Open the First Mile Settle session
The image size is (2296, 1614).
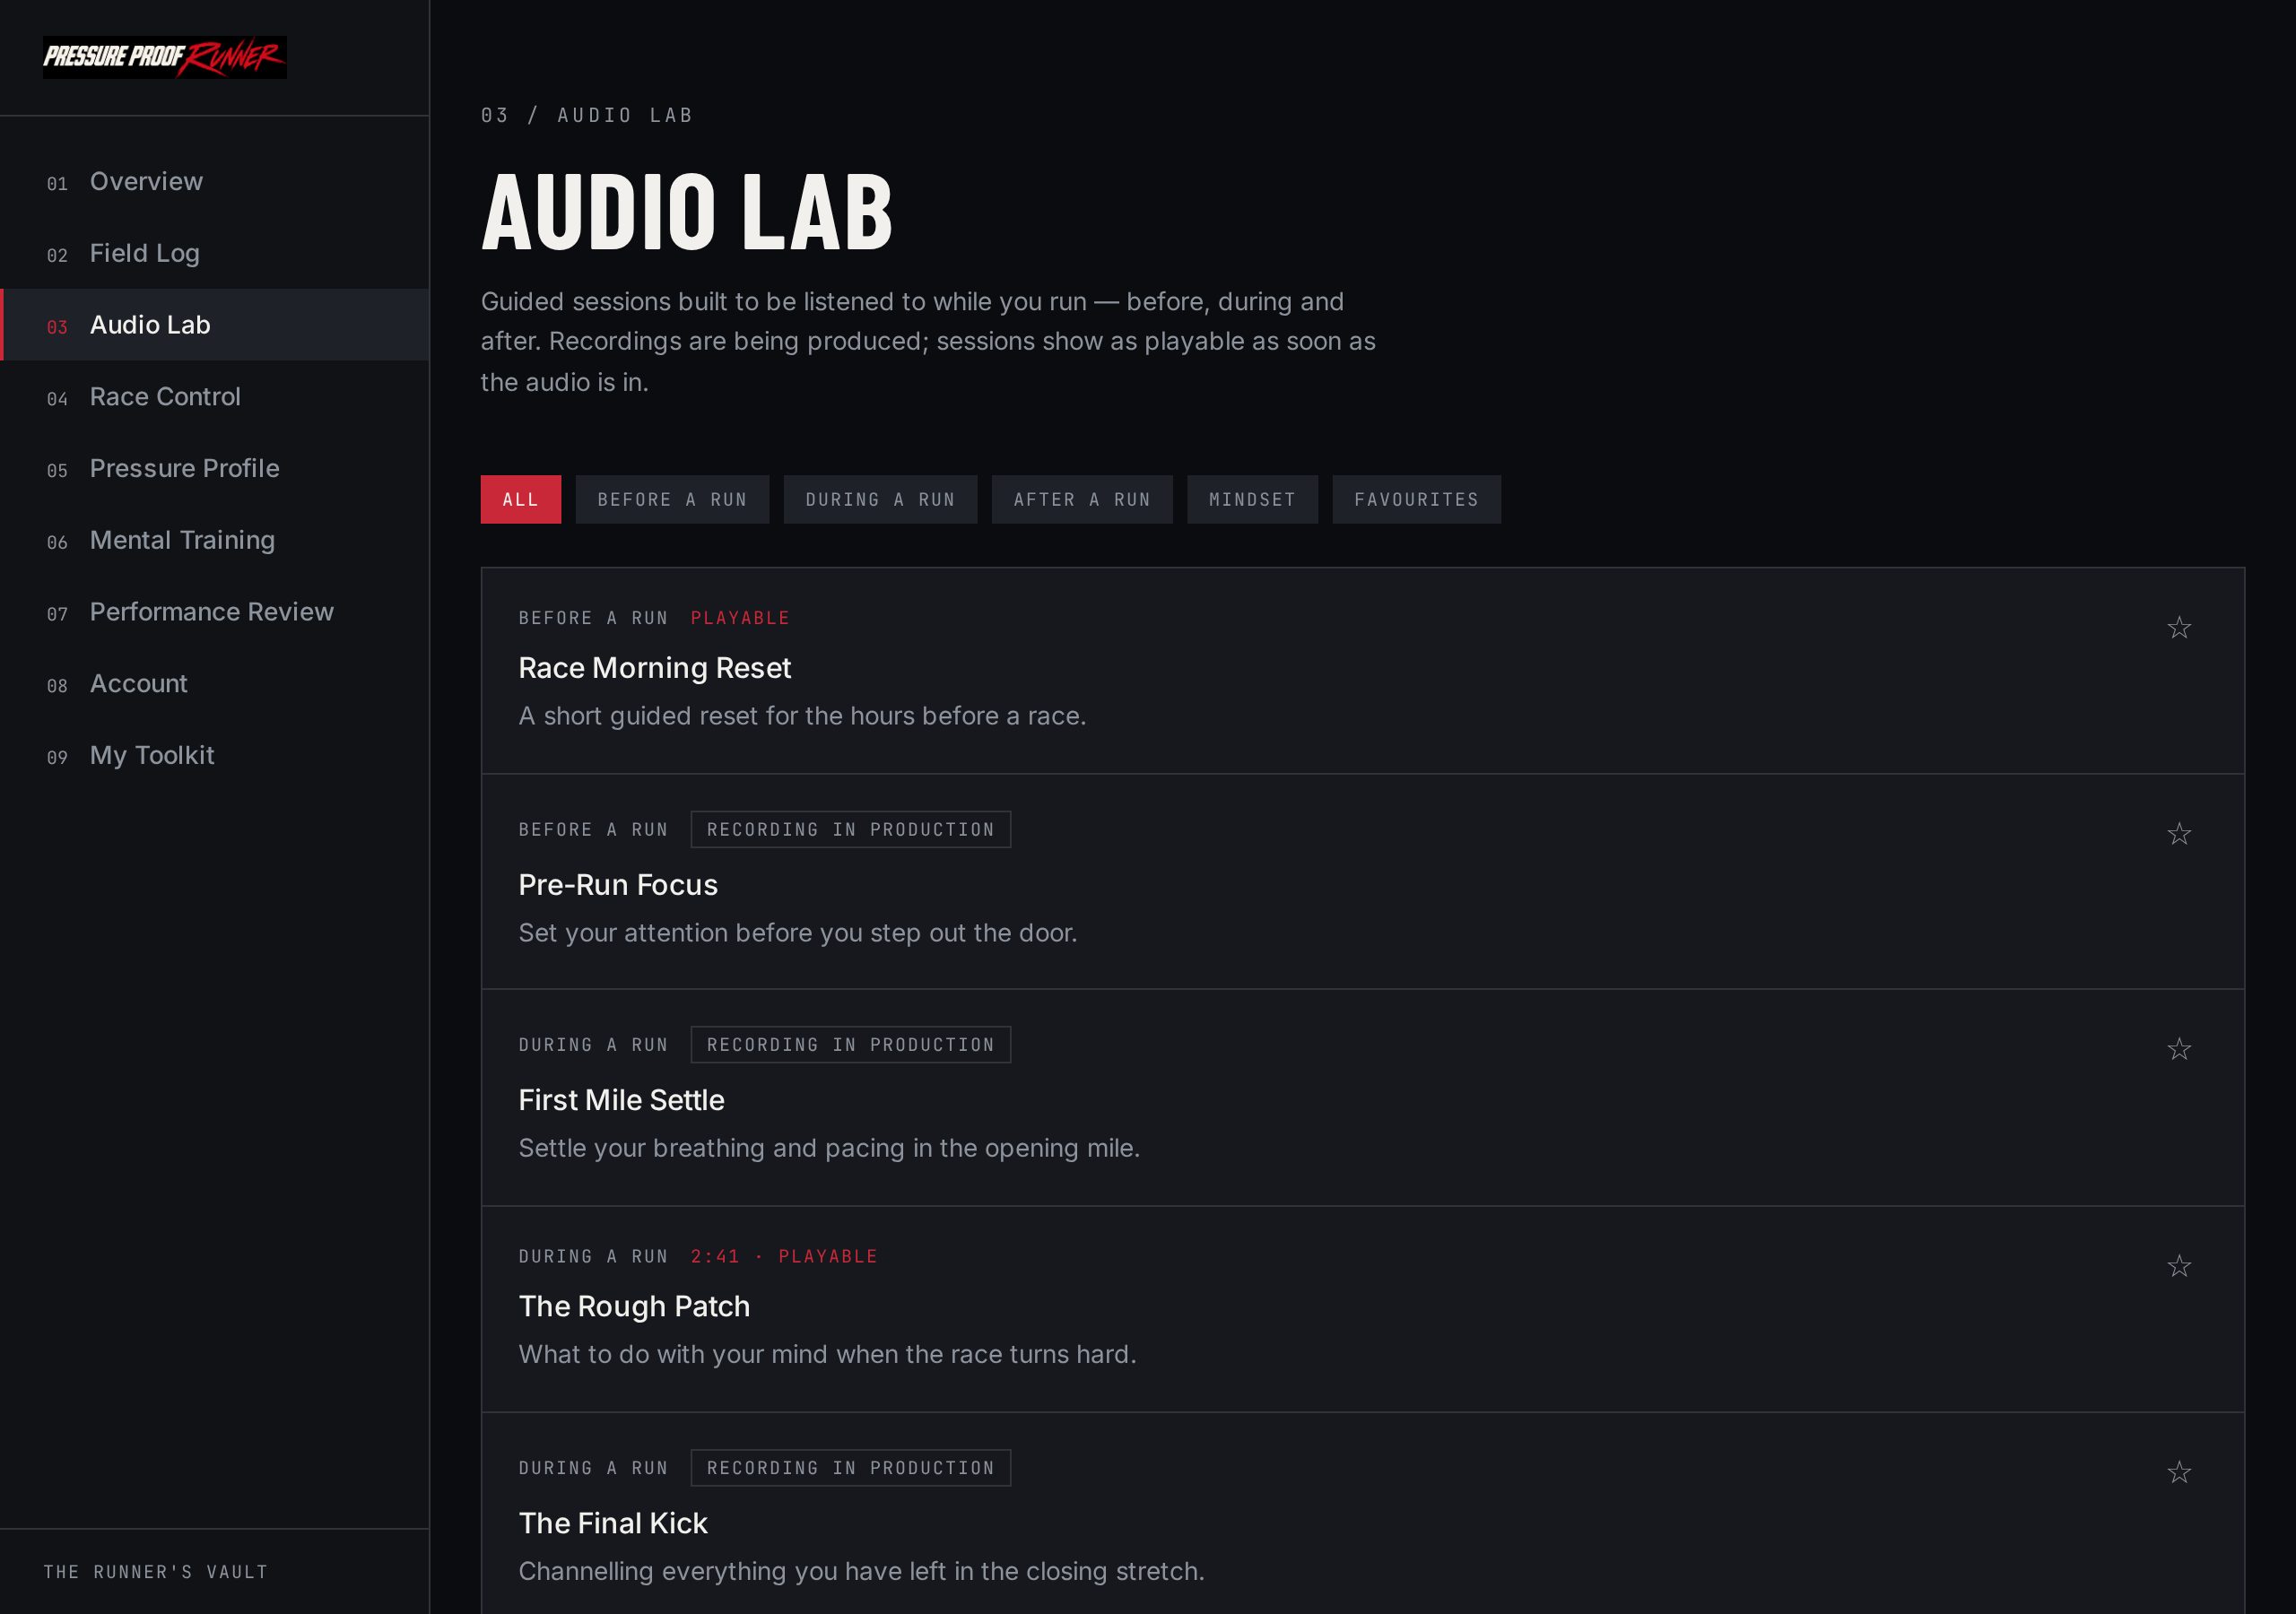click(x=621, y=1100)
